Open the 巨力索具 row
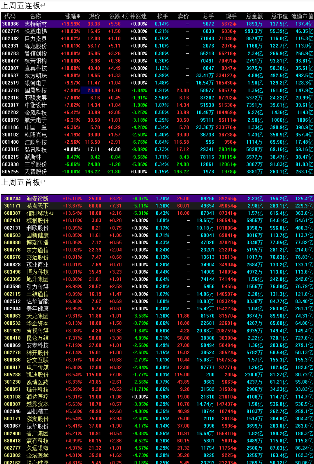 pos(157,39)
